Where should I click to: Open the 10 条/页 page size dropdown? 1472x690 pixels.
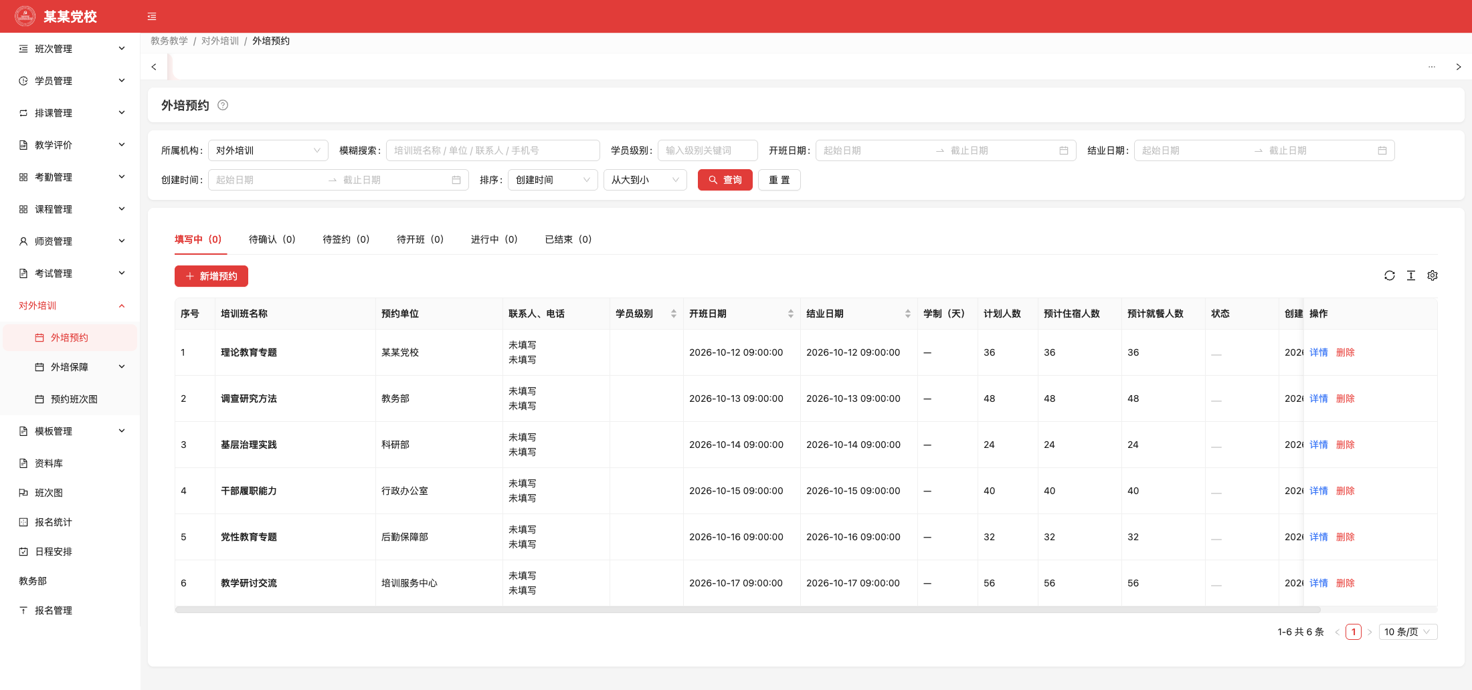[x=1408, y=632]
